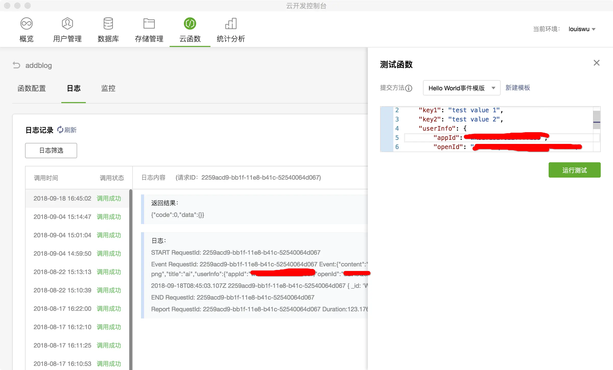Click the 日志筛选 button

51,151
